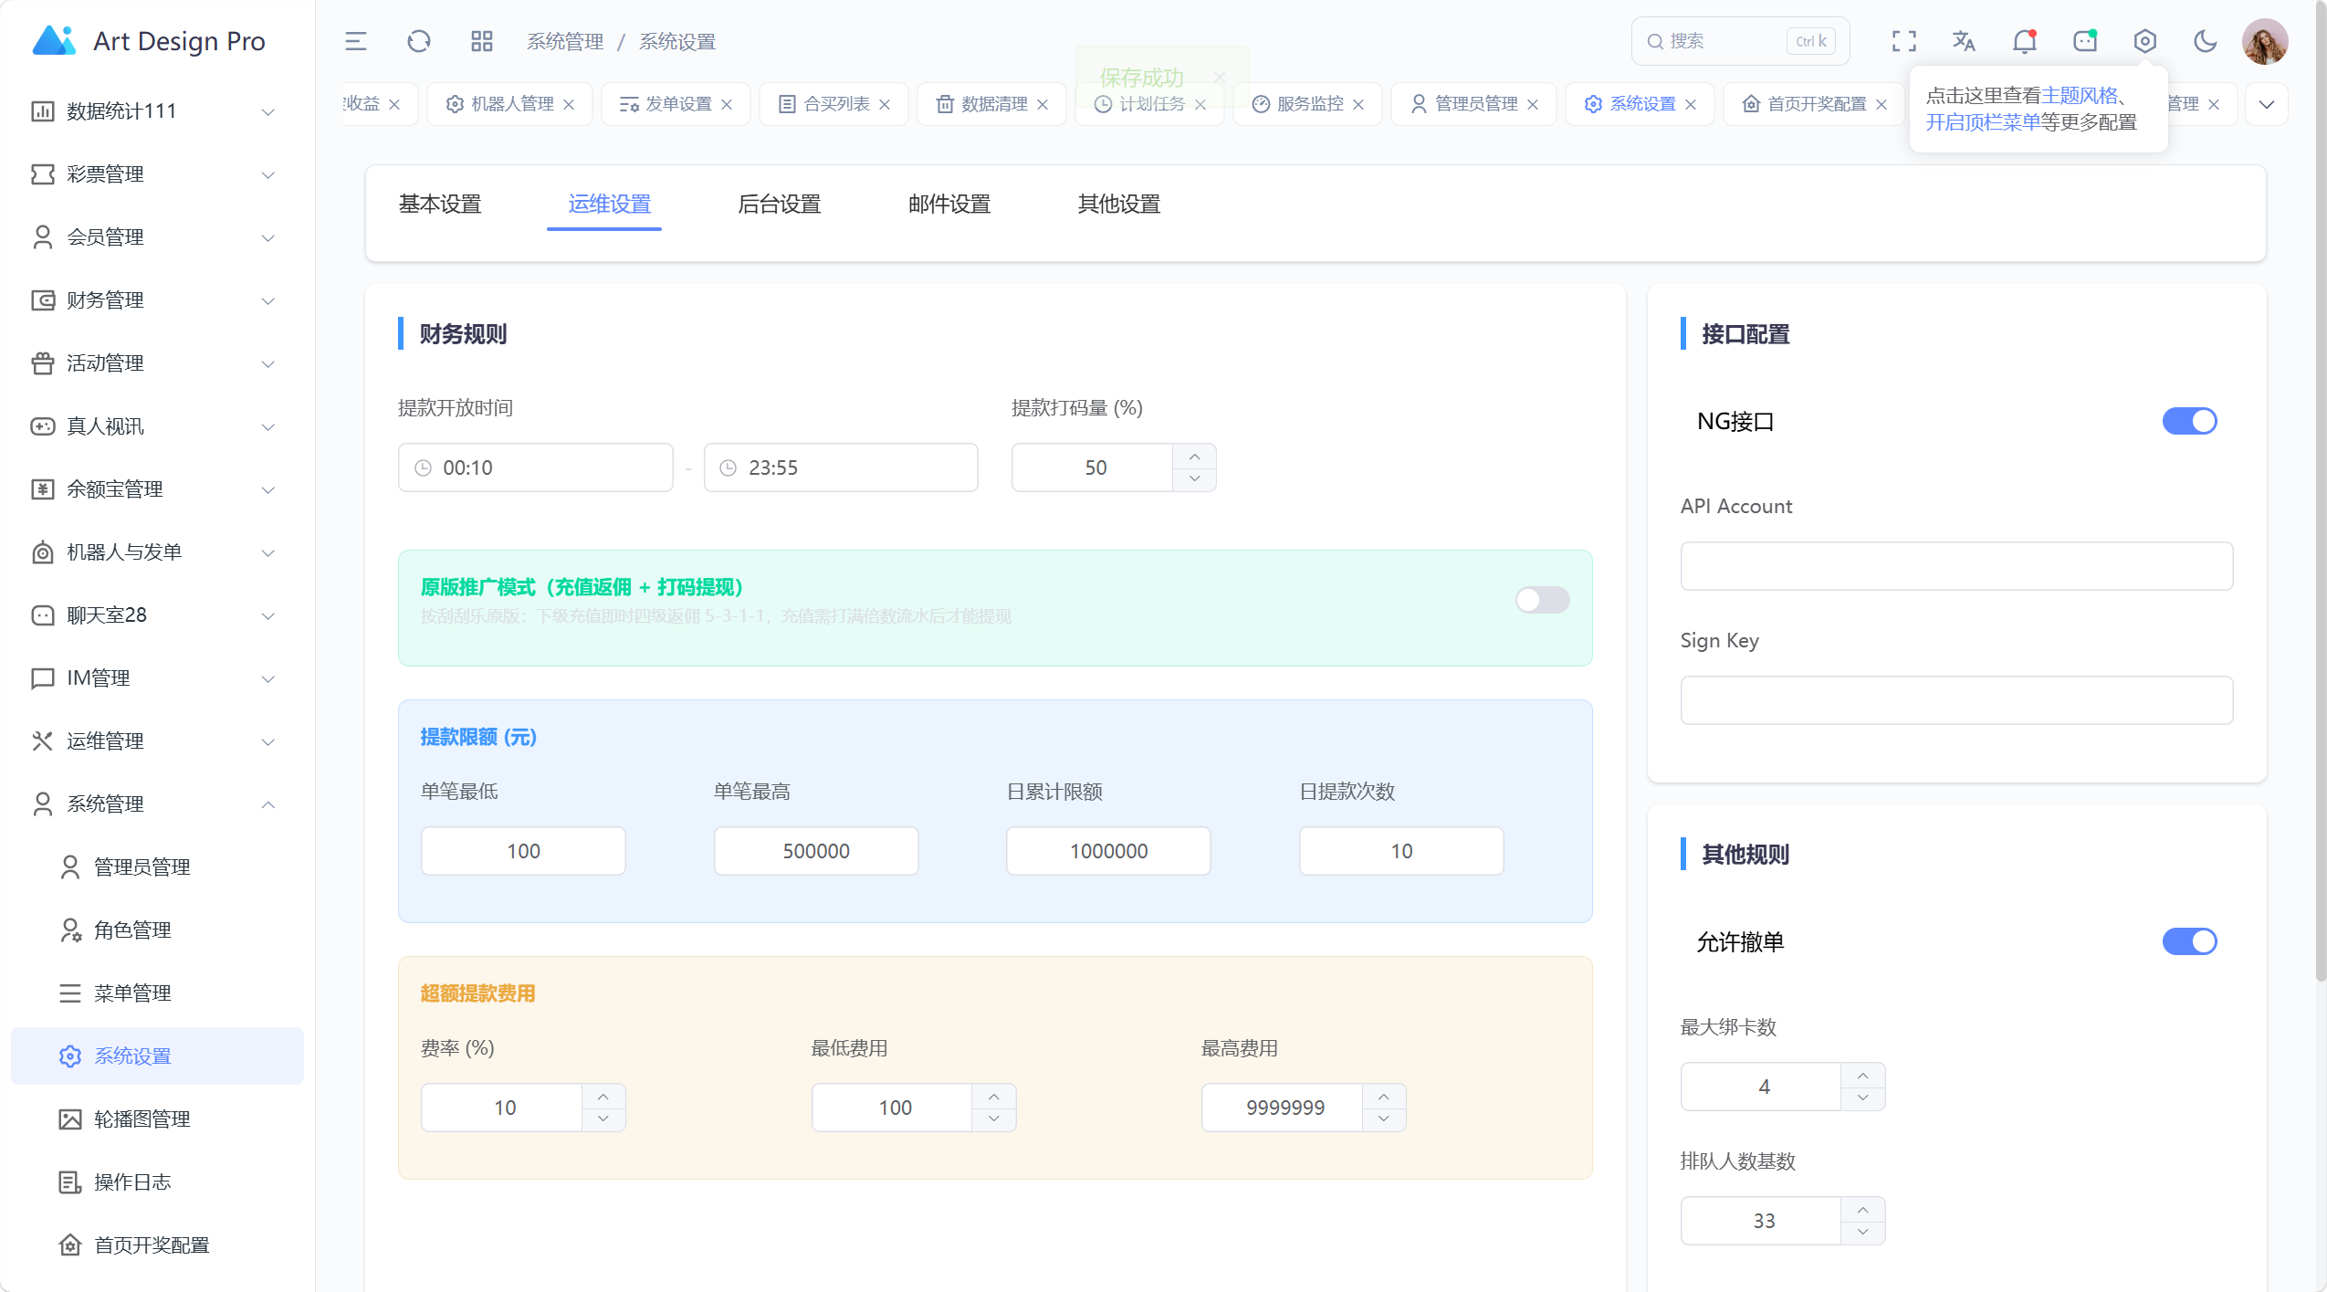Viewport: 2327px width, 1292px height.
Task: Open 操作日志 in the sidebar
Action: point(157,1182)
